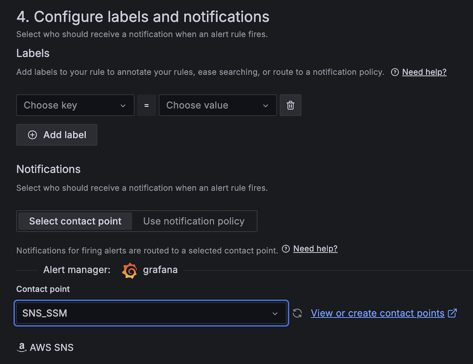Open the Choose key dropdown
The width and height of the screenshot is (473, 364).
click(75, 105)
